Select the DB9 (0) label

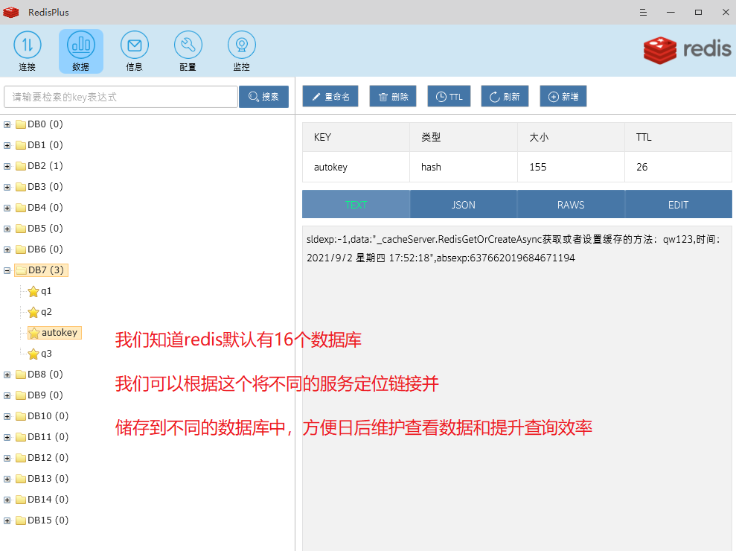pos(45,395)
